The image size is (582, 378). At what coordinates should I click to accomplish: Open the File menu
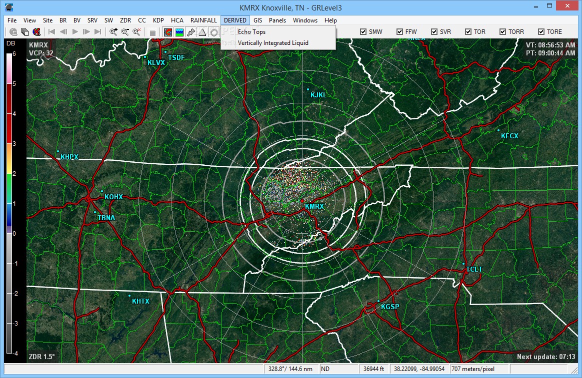(12, 20)
